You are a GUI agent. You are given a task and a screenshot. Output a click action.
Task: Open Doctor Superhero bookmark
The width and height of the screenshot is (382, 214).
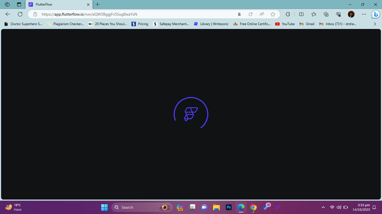[x=23, y=24]
